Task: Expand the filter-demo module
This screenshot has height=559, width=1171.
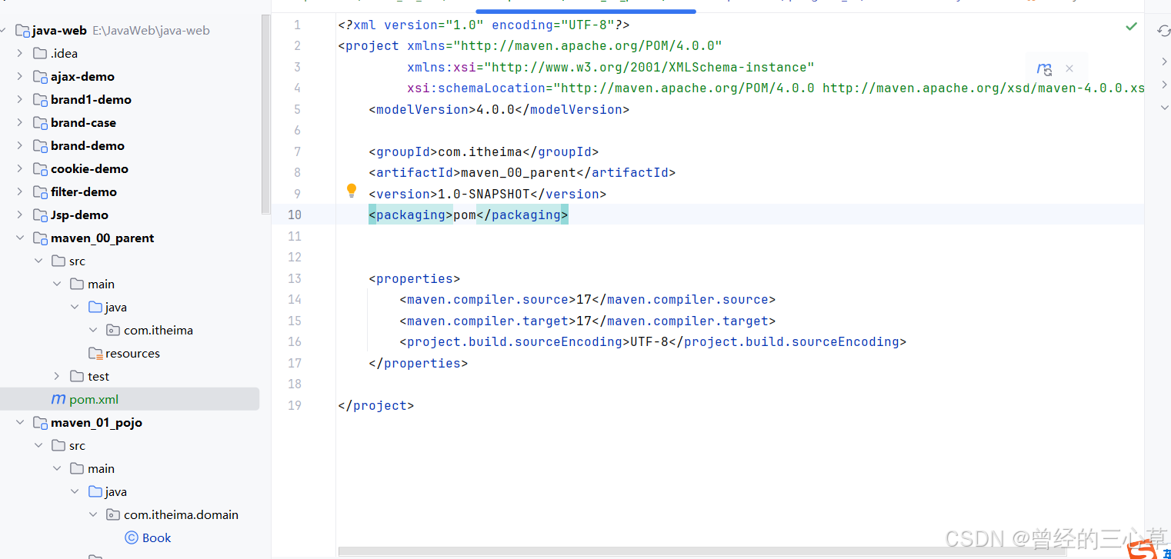Action: click(20, 191)
